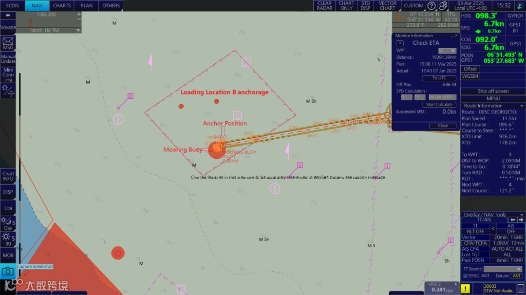Click the Close button in Check ETA
This screenshot has width=526, height=295.
[x=443, y=126]
